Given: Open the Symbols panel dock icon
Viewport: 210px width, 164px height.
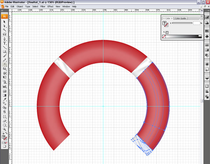Looking at the screenshot, I should coord(207,36).
